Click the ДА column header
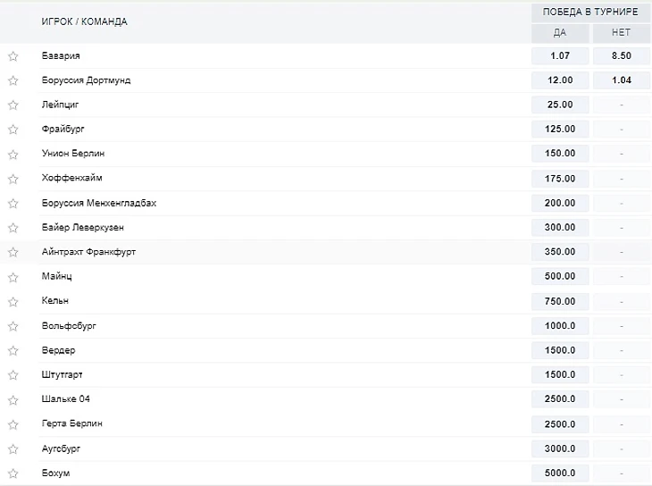The image size is (652, 486). click(560, 33)
